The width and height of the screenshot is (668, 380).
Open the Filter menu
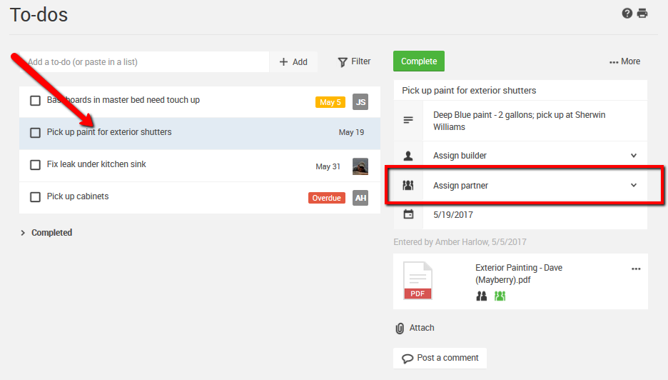click(354, 62)
